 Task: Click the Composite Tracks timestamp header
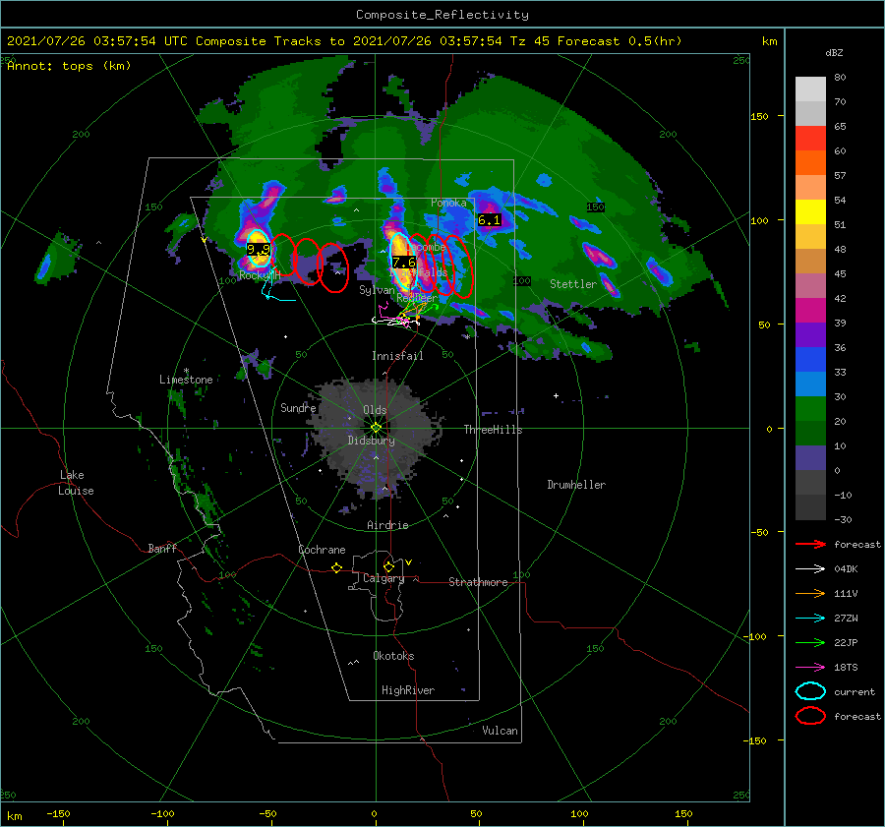coord(344,41)
